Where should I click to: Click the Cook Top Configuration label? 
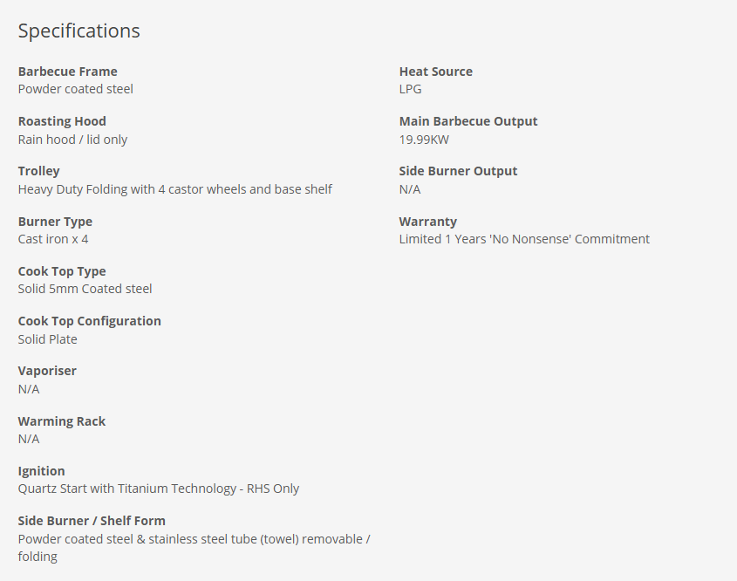89,321
